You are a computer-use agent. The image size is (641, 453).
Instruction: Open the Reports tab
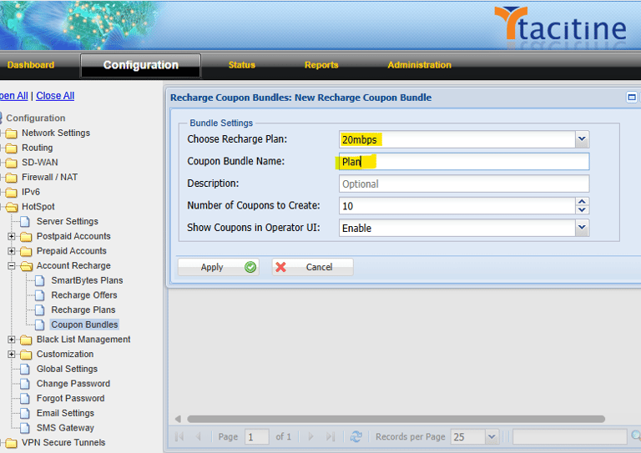tap(321, 65)
